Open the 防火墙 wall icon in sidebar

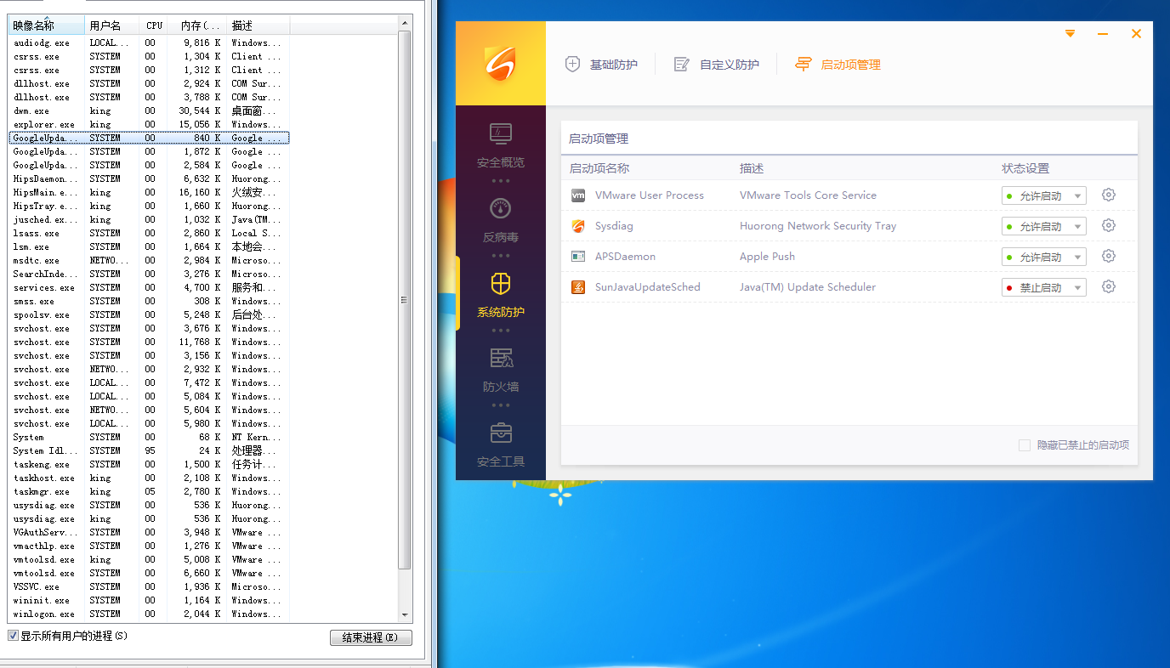tap(501, 358)
